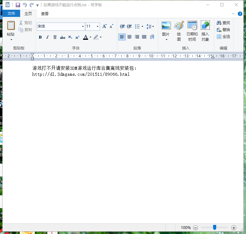Click the zoom slider handle
The width and height of the screenshot is (246, 234).
215,227
